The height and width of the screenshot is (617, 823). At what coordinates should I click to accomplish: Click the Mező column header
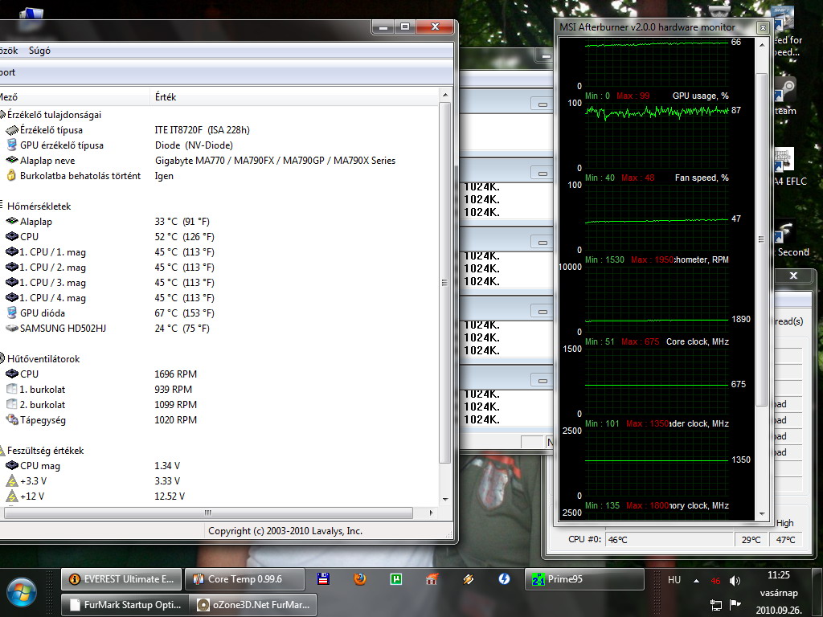(73, 97)
